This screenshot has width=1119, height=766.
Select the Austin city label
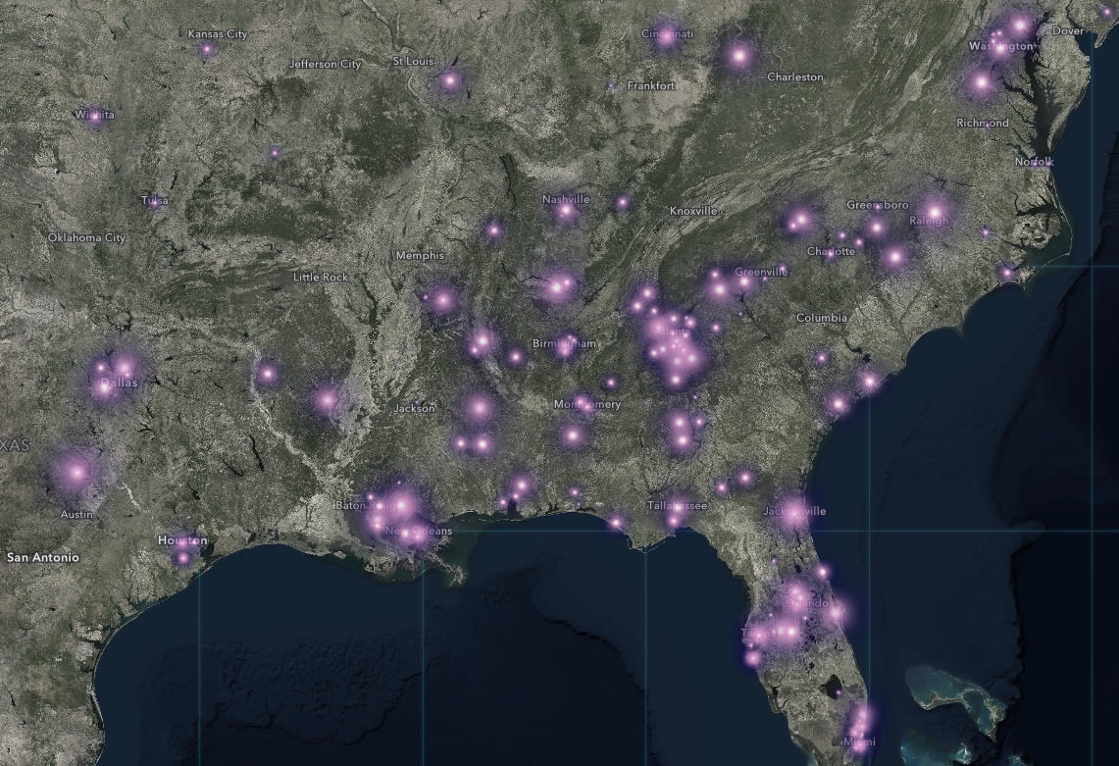point(76,514)
